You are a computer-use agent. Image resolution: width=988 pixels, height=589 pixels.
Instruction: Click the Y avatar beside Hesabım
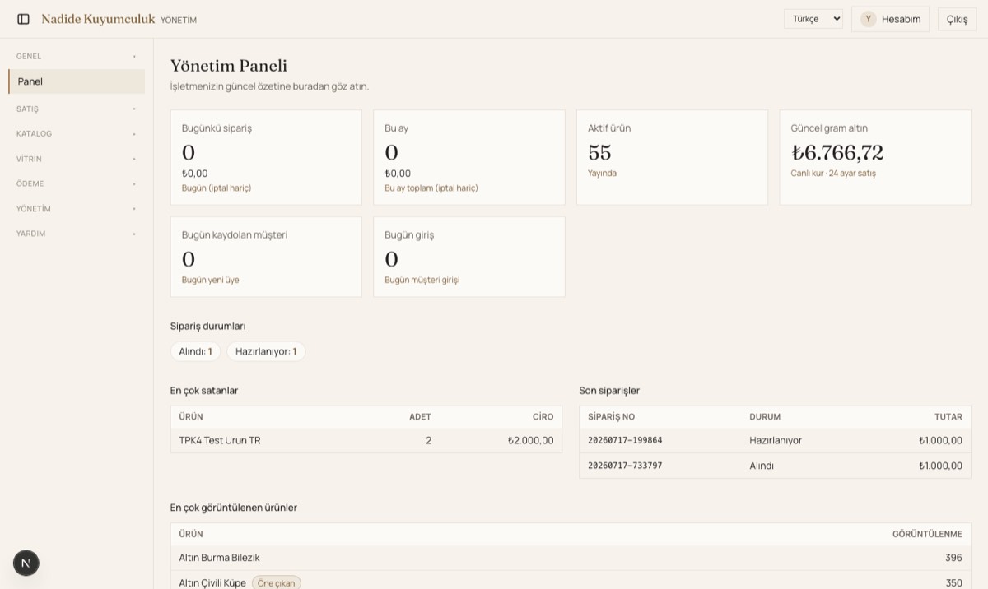click(x=868, y=19)
